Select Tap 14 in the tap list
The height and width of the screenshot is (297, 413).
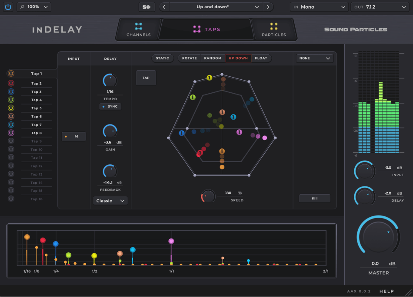[x=37, y=183]
